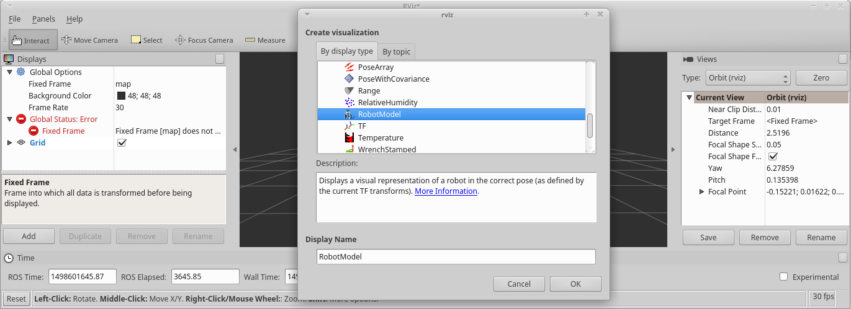Click the Reset button

[x=16, y=298]
